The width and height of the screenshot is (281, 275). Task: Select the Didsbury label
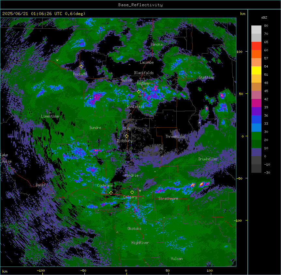pos(125,141)
